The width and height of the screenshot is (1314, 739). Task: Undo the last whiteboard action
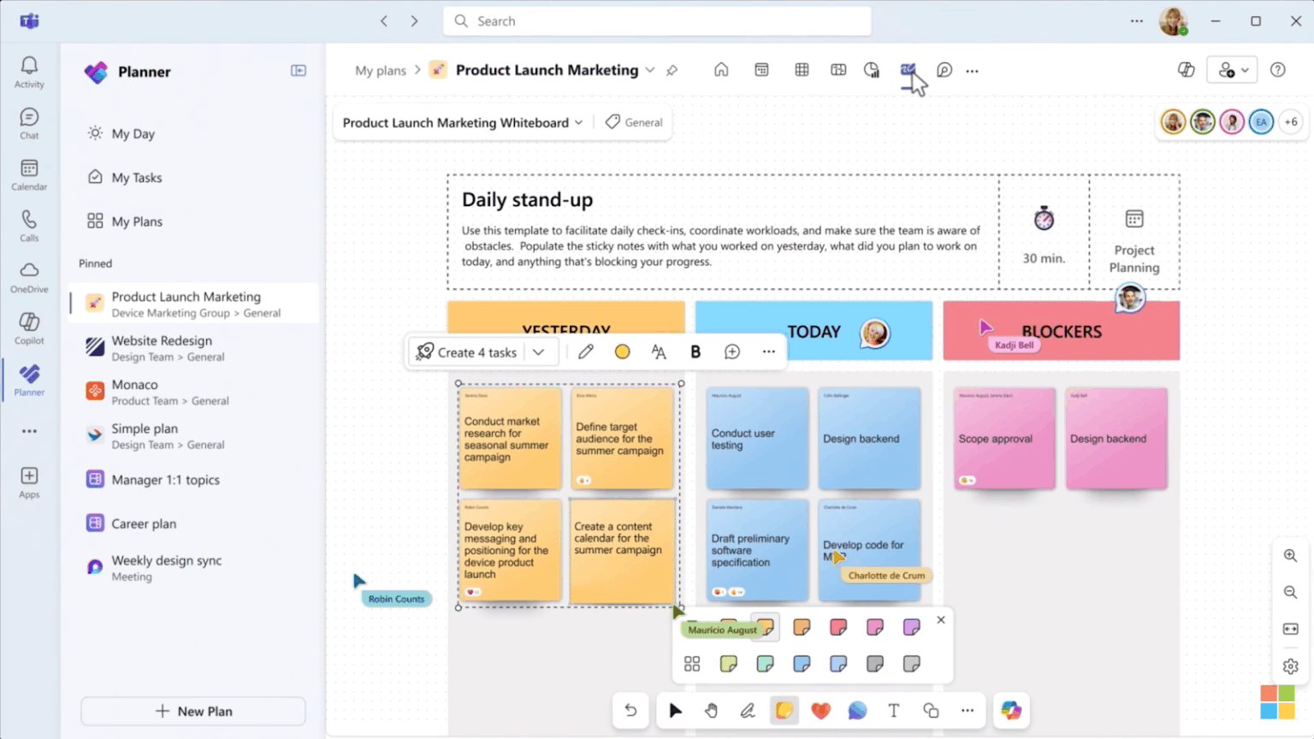pyautogui.click(x=630, y=710)
